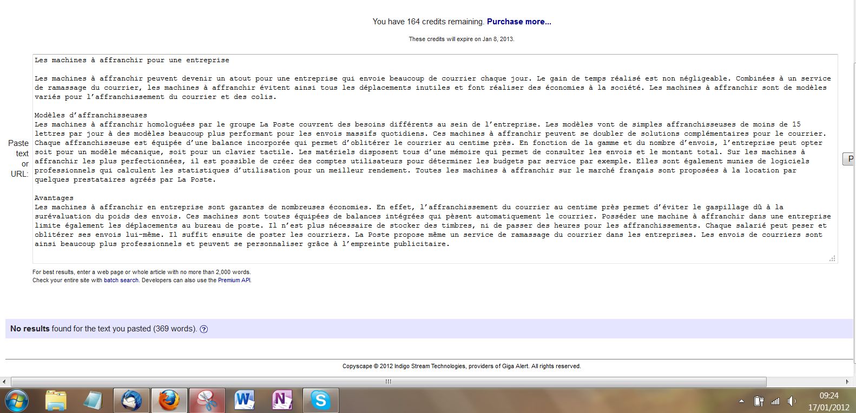This screenshot has width=856, height=413.
Task: Show hidden system tray icons
Action: [741, 401]
